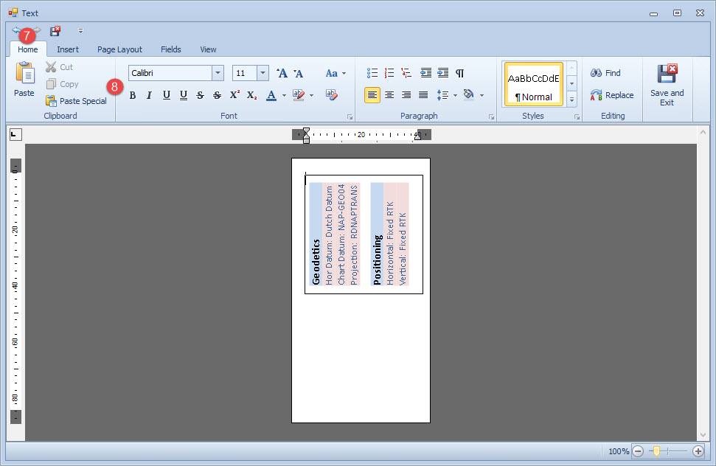Expand the font size dropdown

[263, 73]
